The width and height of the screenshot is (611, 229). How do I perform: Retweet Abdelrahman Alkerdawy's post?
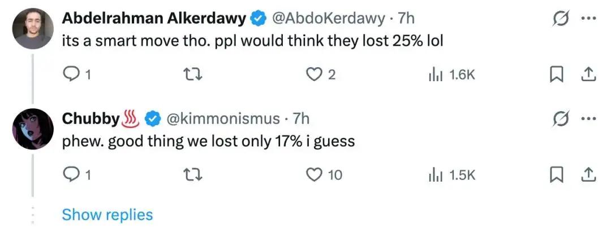193,74
